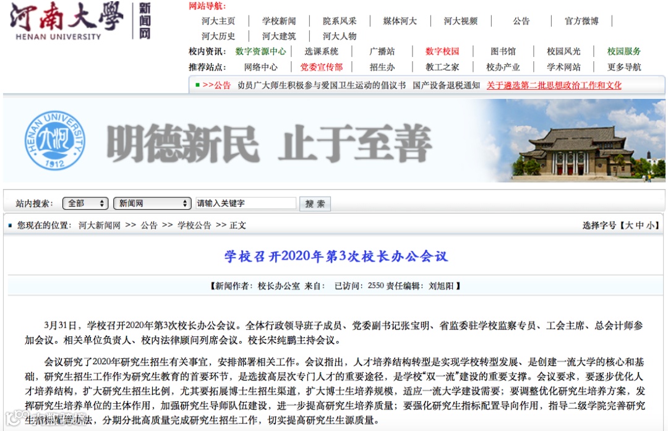Click the round Henan University 1912 emblem

[54, 140]
